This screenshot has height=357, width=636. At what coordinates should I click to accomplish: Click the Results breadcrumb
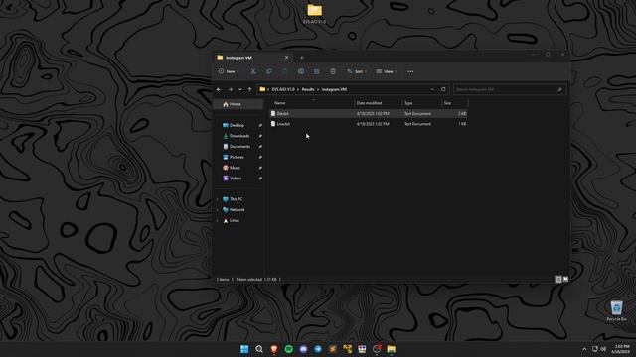pos(308,89)
